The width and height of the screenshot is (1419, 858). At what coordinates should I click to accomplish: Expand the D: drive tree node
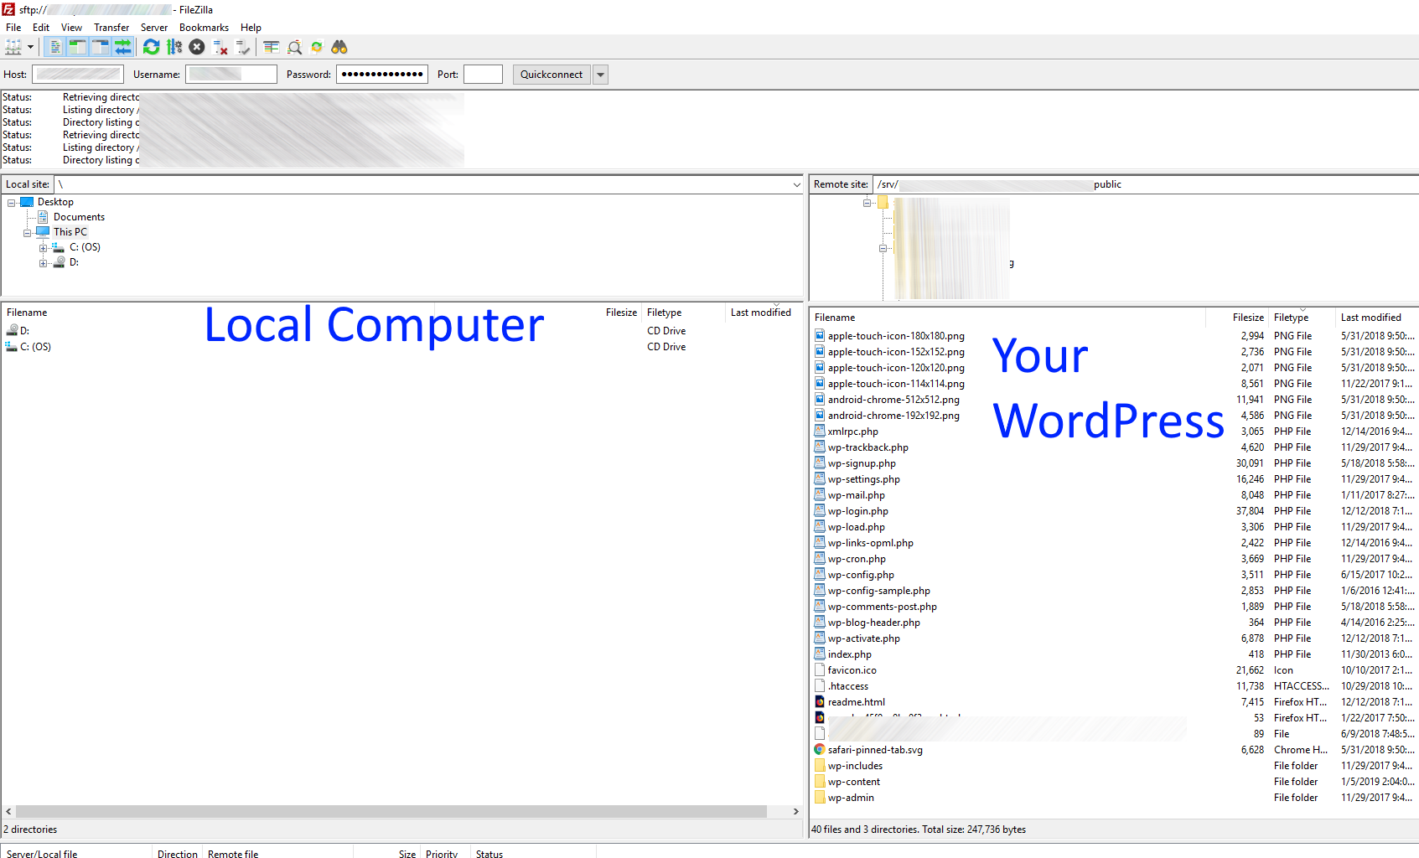(43, 263)
